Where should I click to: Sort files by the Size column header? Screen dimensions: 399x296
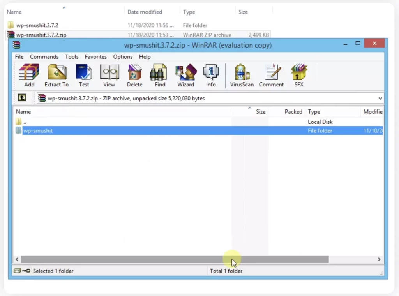[x=260, y=111]
